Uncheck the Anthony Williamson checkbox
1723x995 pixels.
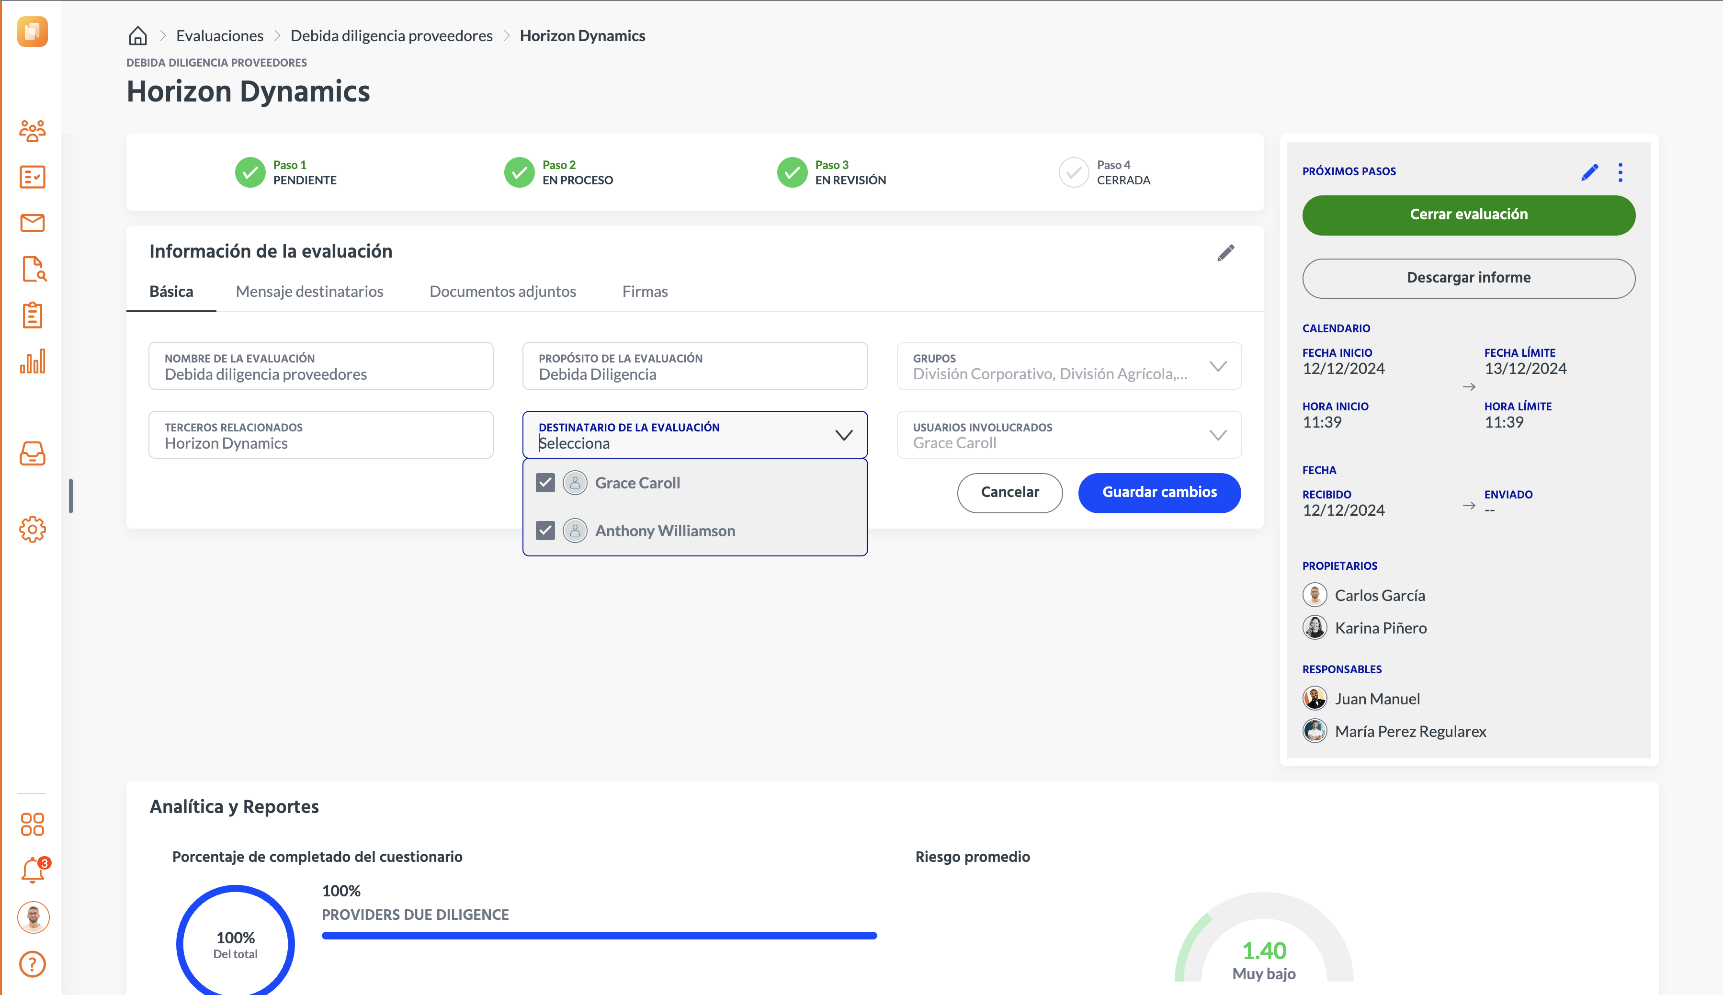coord(545,531)
